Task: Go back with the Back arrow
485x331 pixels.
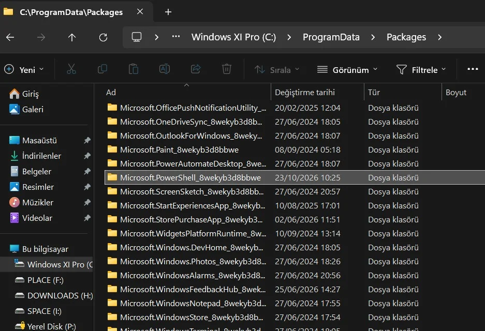Action: coord(10,37)
